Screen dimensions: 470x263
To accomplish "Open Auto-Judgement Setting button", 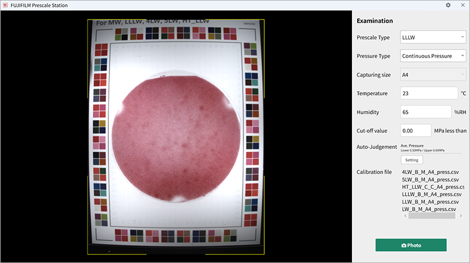I will 411,160.
